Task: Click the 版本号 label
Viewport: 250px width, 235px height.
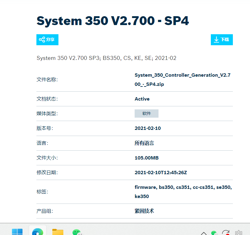Action: click(x=45, y=128)
